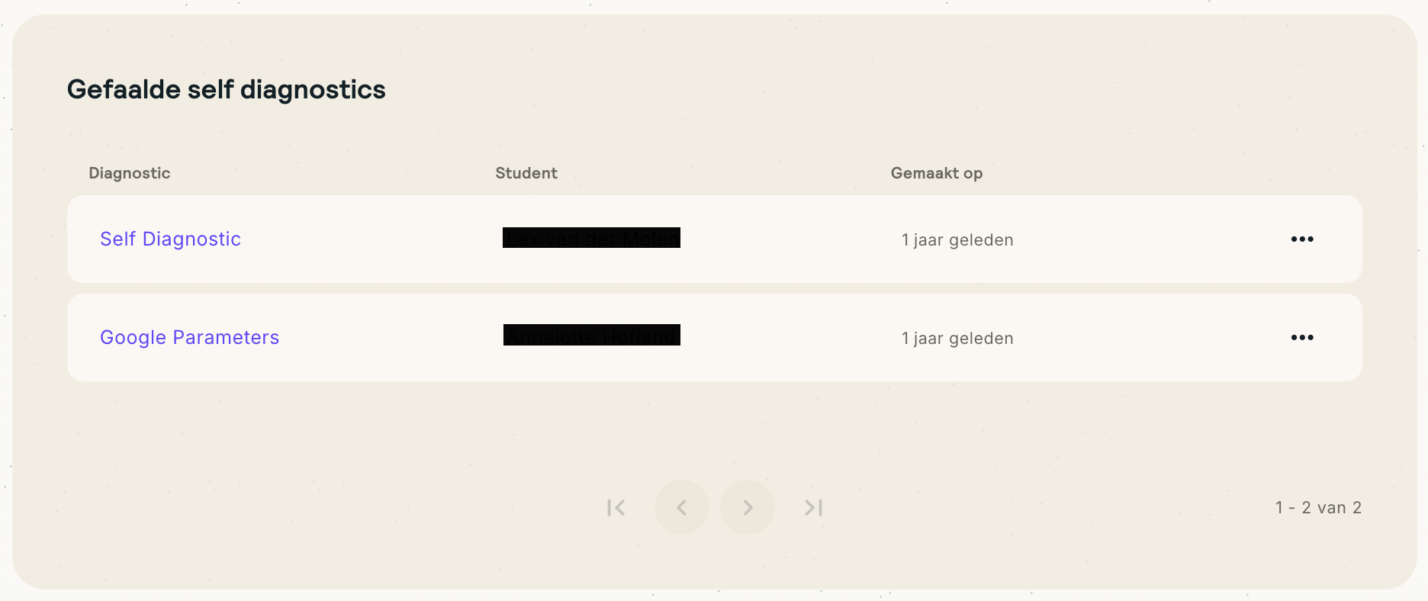This screenshot has width=1428, height=601.
Task: Select blacked-out student name in Google Parameters row
Action: [591, 336]
